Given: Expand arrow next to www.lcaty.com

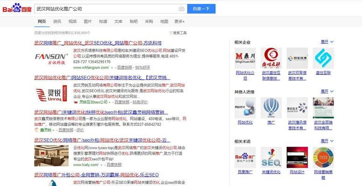Looking at the screenshot, I should [x=101, y=165].
